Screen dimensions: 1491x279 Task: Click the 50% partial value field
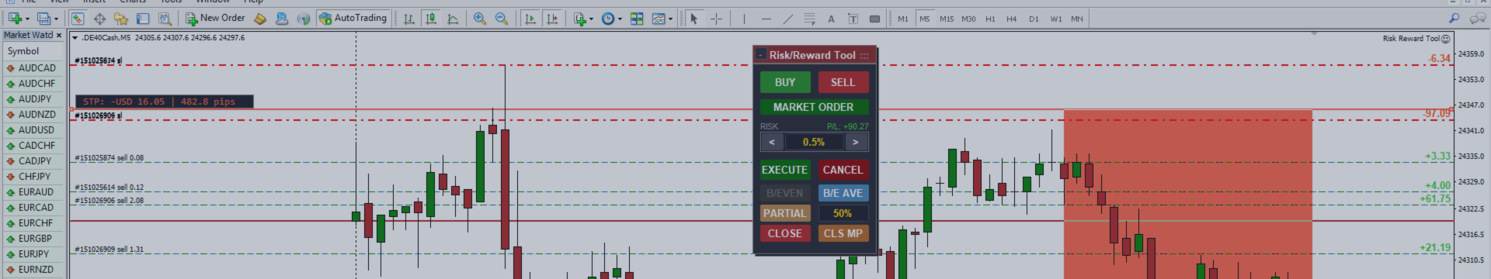tap(843, 213)
